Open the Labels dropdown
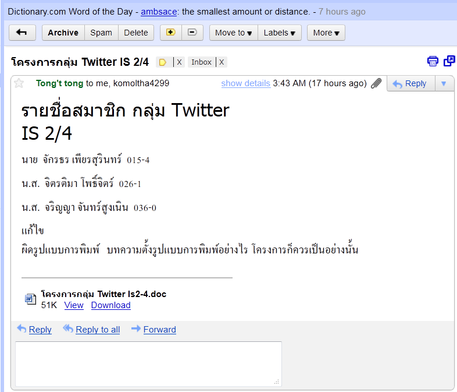This screenshot has width=457, height=392. pyautogui.click(x=280, y=33)
